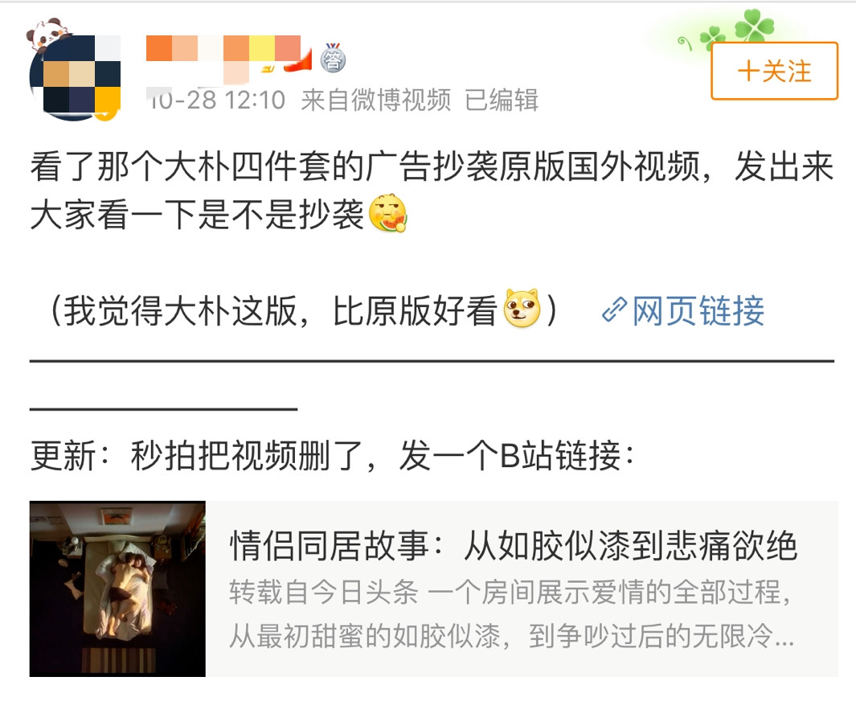Screen dimensions: 856x722
Task: Click the 答 medal badge icon
Action: coord(333,58)
